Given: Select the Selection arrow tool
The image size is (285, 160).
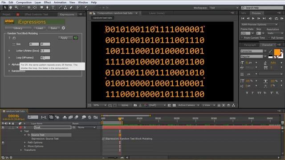Looking at the screenshot, I should pyautogui.click(x=5, y=8).
